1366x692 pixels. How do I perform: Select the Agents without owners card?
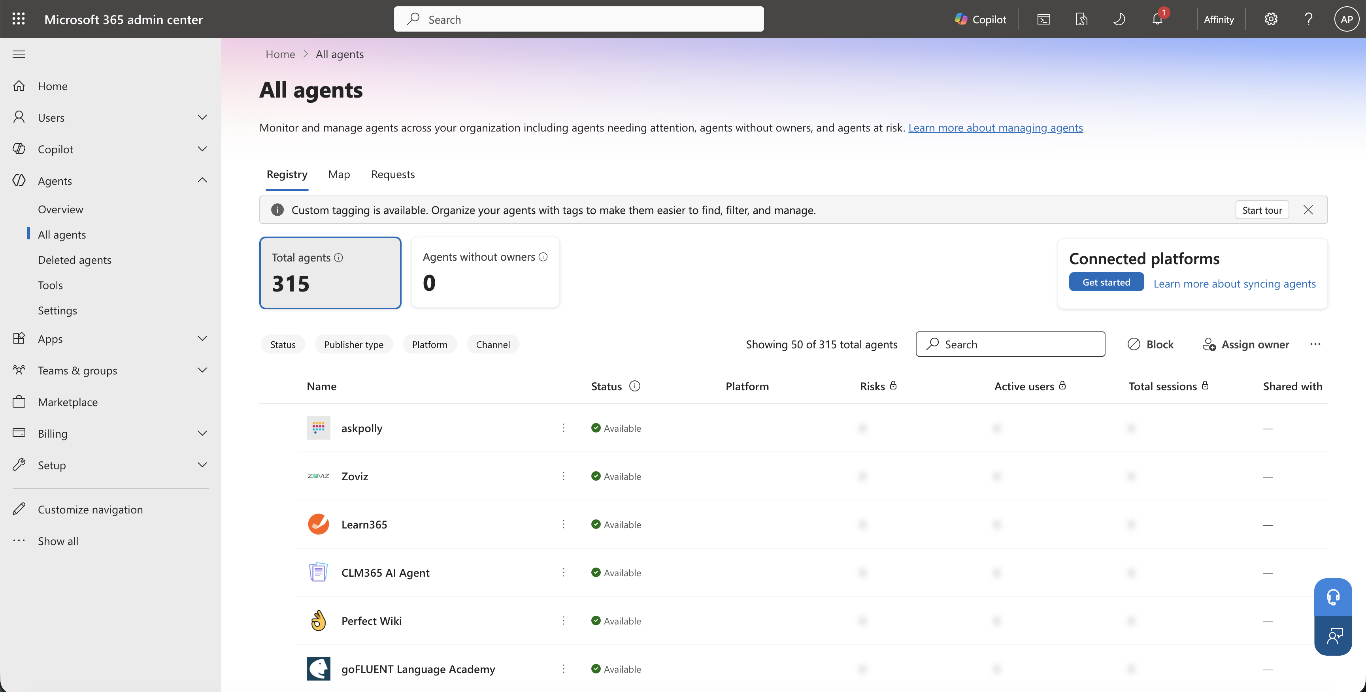tap(485, 273)
